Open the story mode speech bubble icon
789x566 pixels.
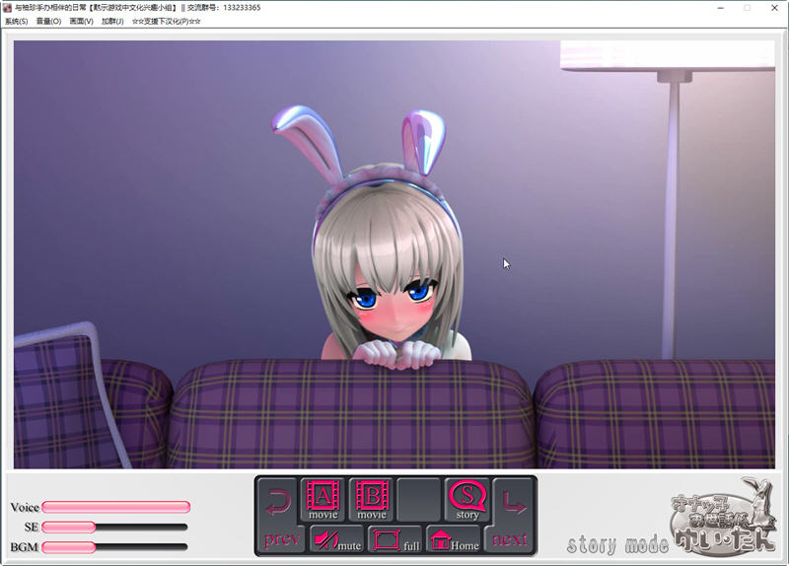tap(467, 499)
